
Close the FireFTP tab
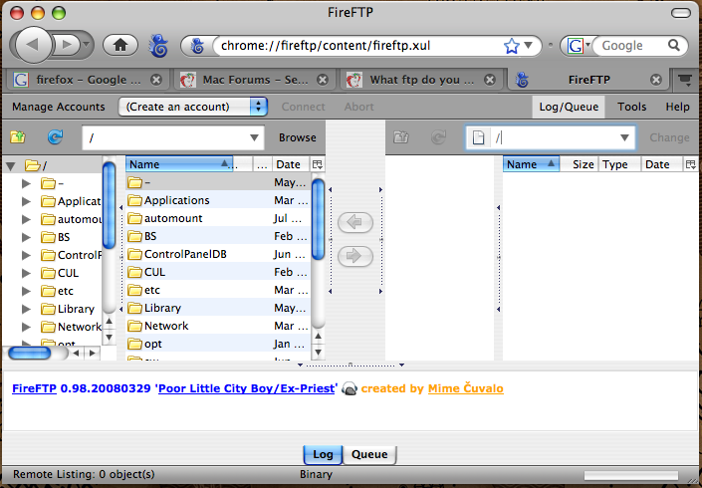pos(656,80)
